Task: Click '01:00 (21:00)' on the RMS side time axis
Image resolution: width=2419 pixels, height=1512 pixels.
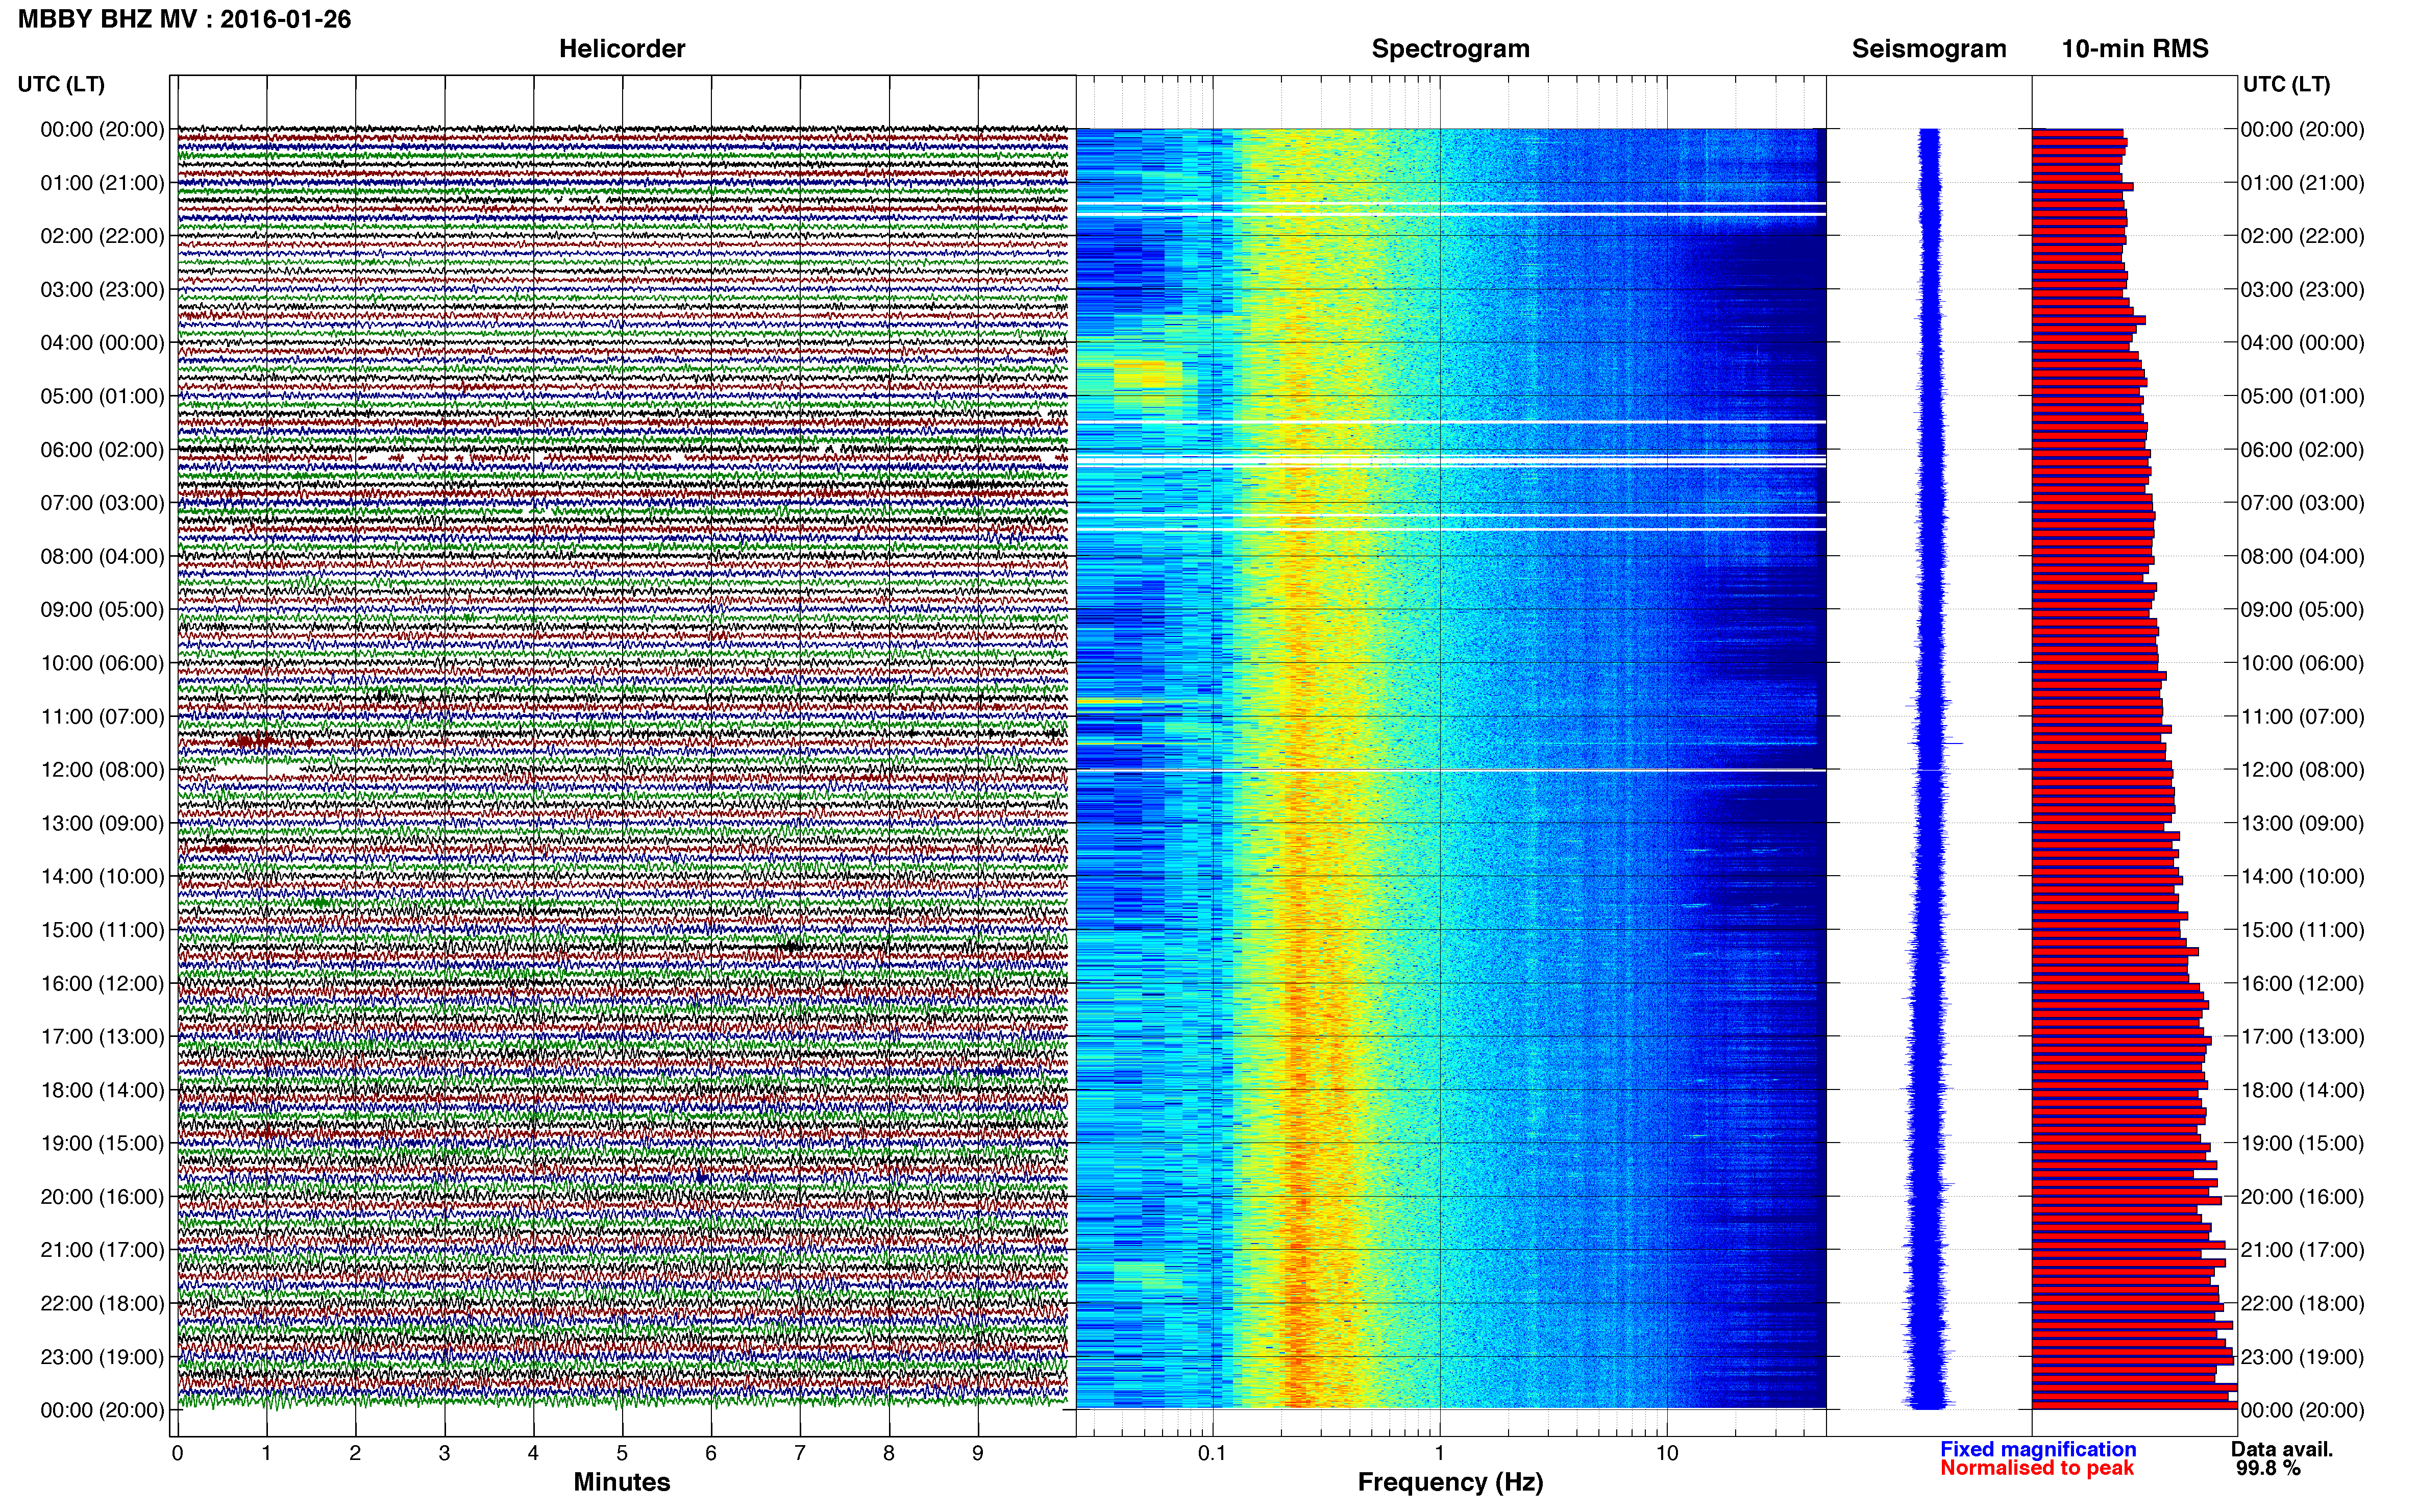Action: (x=2302, y=182)
